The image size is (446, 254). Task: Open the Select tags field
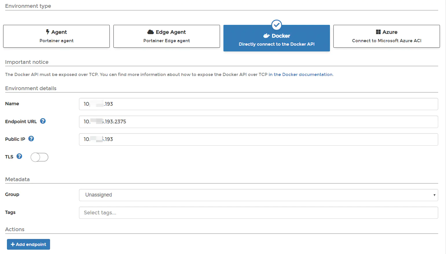(258, 213)
